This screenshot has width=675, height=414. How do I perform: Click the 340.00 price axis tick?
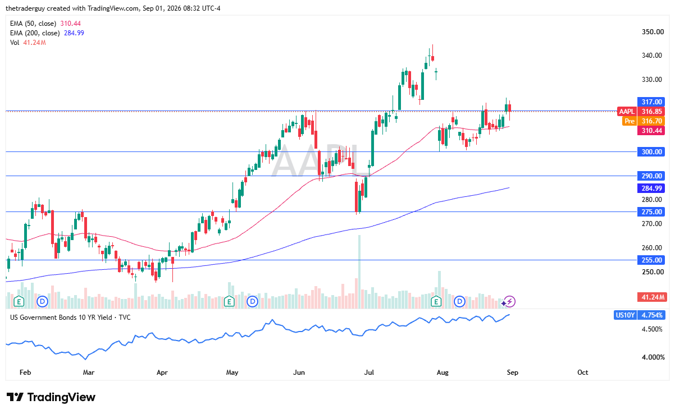pos(653,56)
